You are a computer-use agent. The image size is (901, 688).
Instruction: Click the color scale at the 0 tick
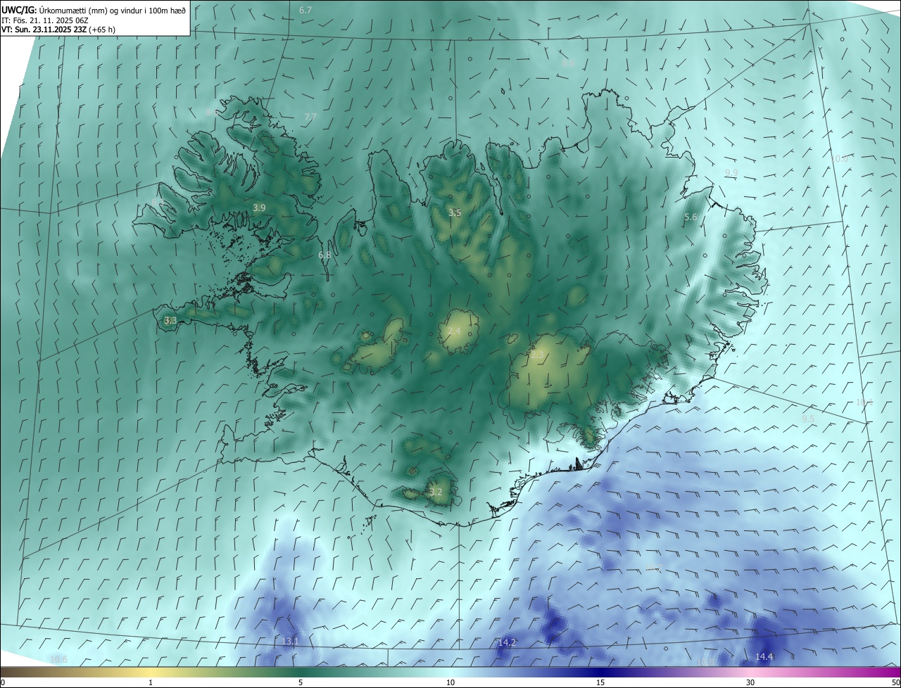point(2,682)
